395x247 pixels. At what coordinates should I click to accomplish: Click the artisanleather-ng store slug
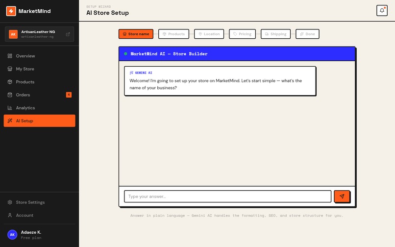click(x=37, y=37)
